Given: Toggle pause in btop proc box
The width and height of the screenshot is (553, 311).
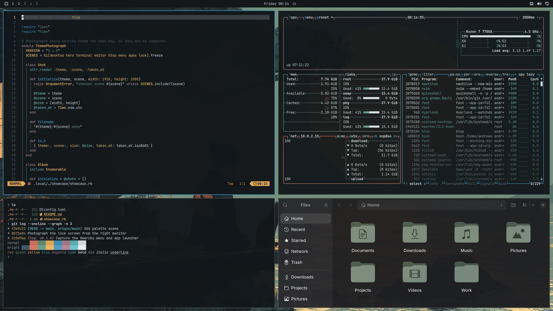Looking at the screenshot, I should (455, 75).
